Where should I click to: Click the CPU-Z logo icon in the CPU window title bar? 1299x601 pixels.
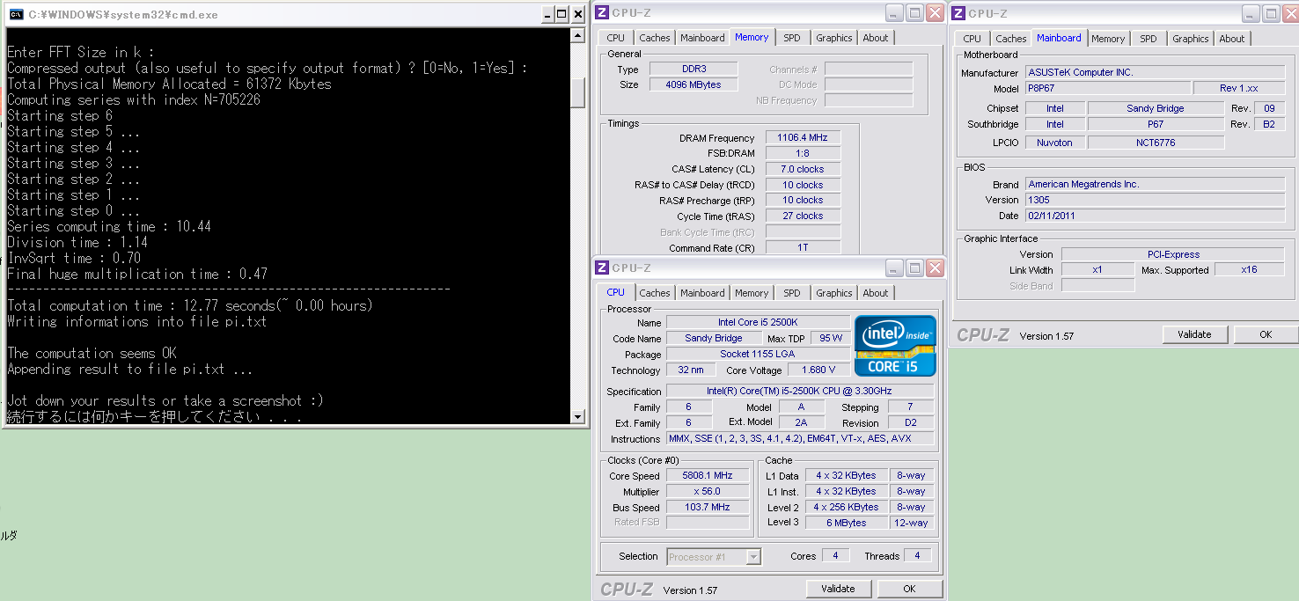point(602,268)
